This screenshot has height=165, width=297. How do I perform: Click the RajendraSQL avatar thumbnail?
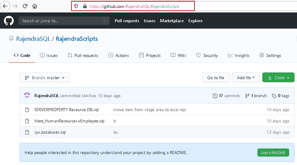tap(27, 96)
